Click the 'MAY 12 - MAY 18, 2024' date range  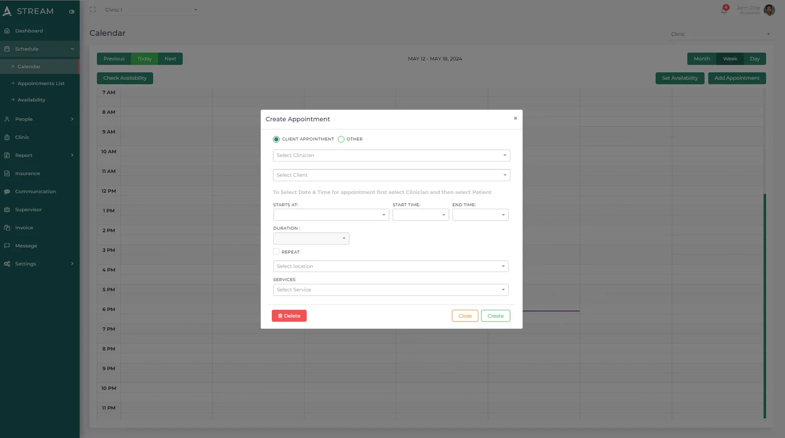[435, 59]
